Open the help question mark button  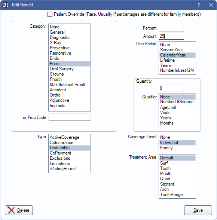[x=199, y=5]
